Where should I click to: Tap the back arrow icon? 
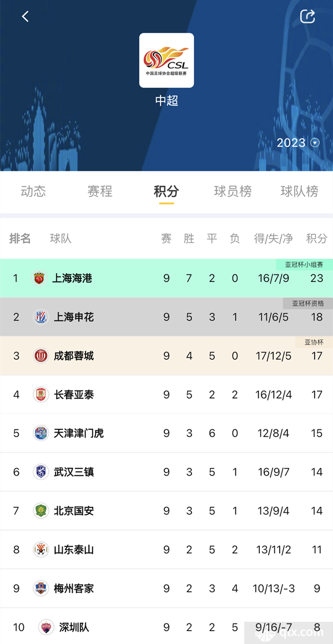pyautogui.click(x=26, y=17)
